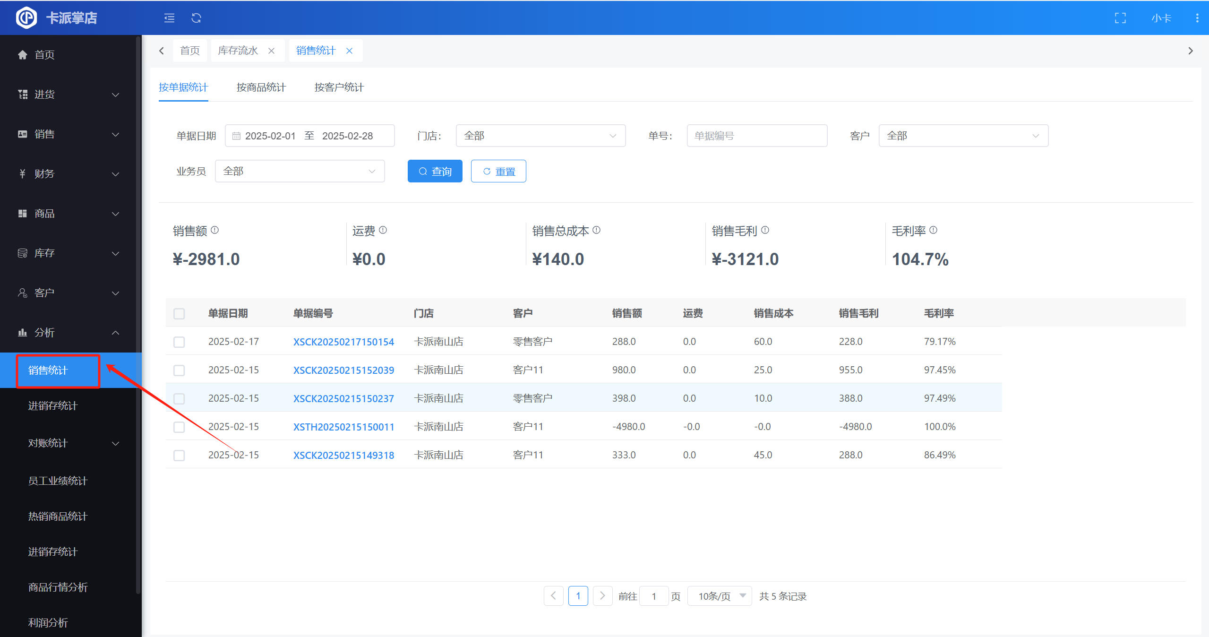
Task: Click the info icon next to 销售额
Action: click(x=215, y=230)
